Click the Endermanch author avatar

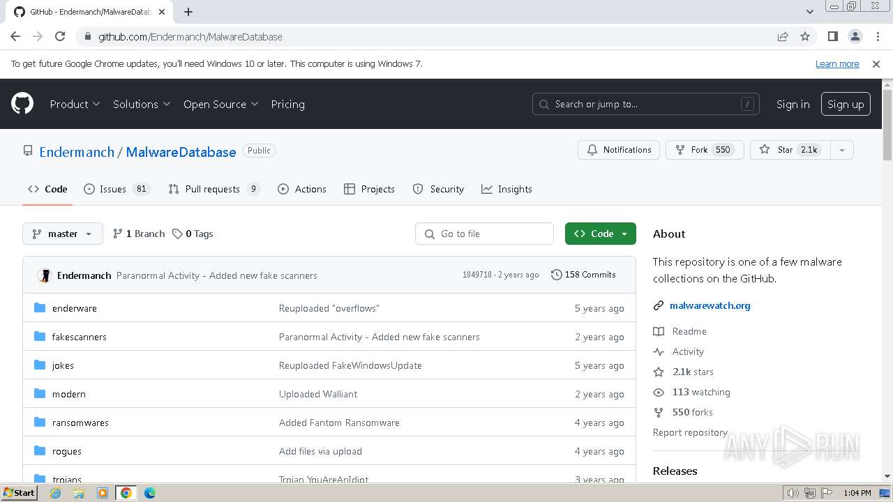45,275
